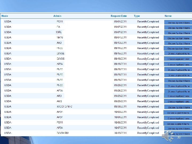Choose Applicant Name for the 09/14/2011 row
The image size is (192, 144).
(x=178, y=48)
